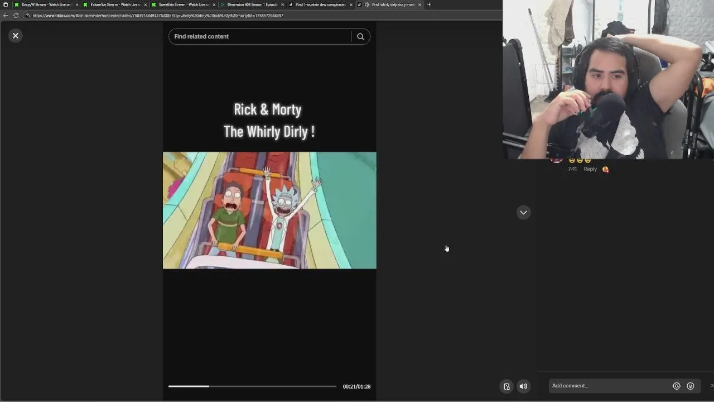Click the Rick & Morty video frame

click(x=269, y=210)
